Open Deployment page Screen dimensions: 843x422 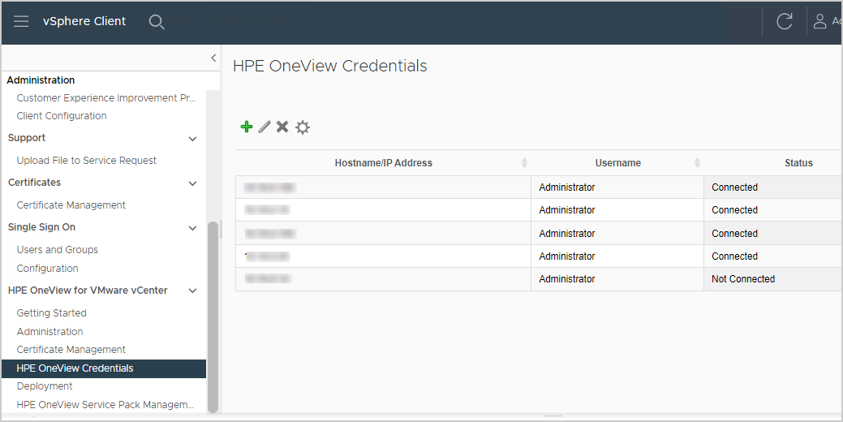(x=45, y=386)
